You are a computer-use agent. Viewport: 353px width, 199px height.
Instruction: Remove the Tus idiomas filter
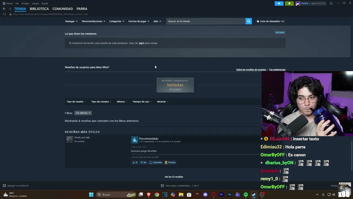tap(89, 113)
